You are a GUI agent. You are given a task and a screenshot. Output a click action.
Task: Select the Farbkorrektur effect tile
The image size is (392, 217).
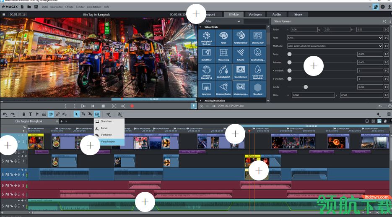click(x=241, y=38)
